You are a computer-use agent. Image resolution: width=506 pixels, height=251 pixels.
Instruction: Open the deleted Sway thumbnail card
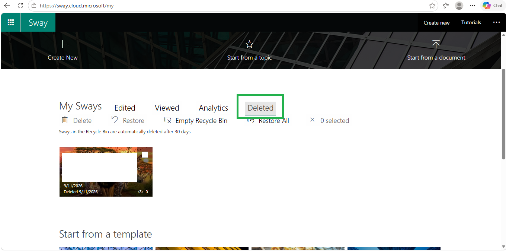click(x=106, y=172)
